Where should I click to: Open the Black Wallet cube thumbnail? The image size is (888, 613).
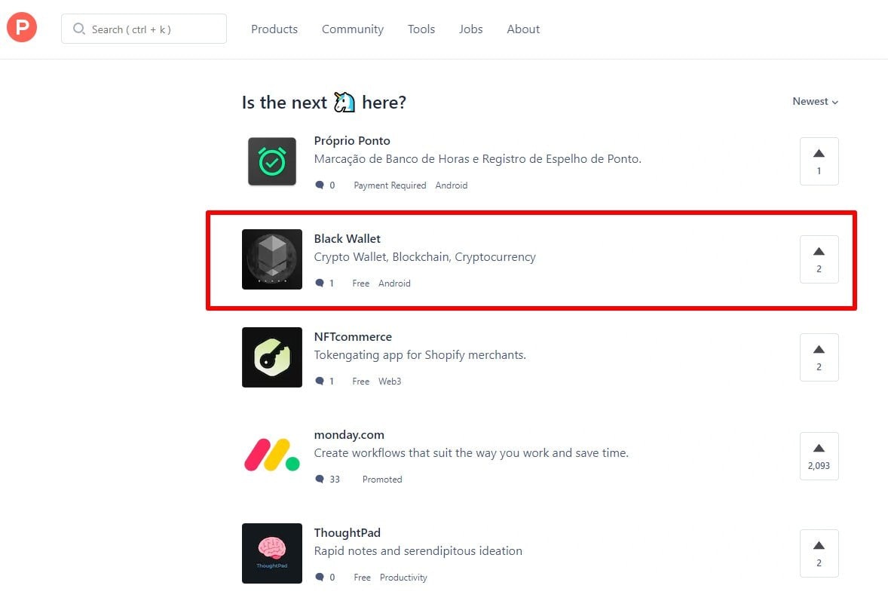pyautogui.click(x=272, y=259)
